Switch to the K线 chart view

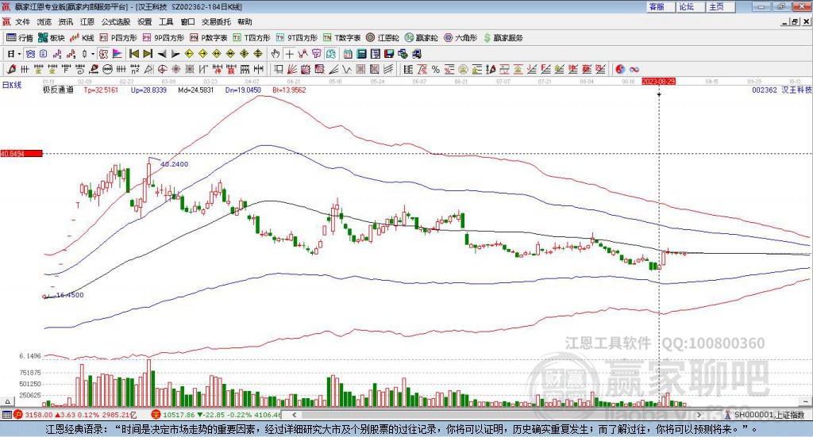tap(82, 38)
